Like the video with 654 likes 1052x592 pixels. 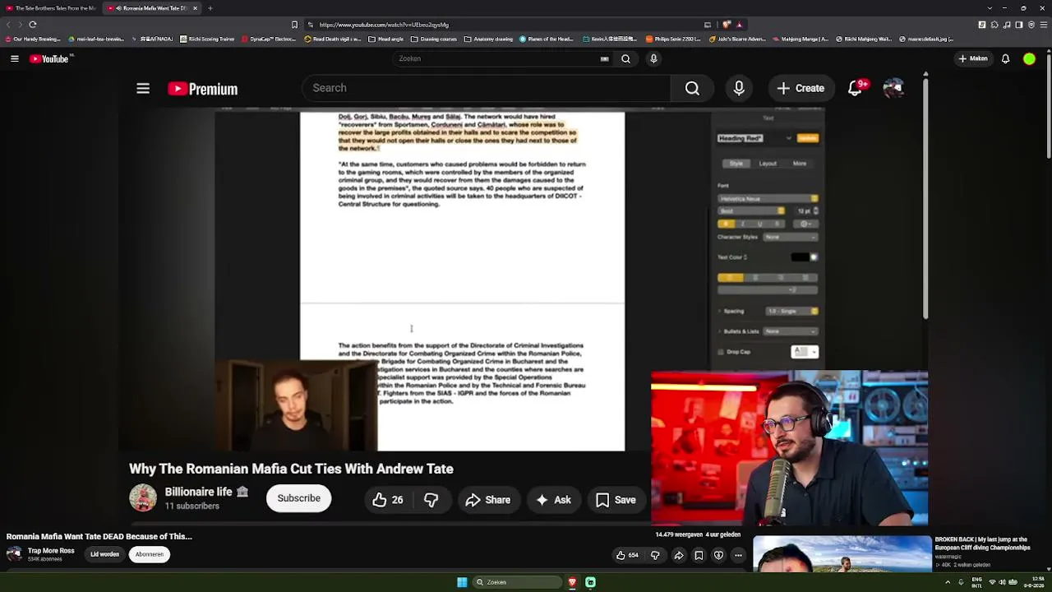[x=627, y=556]
